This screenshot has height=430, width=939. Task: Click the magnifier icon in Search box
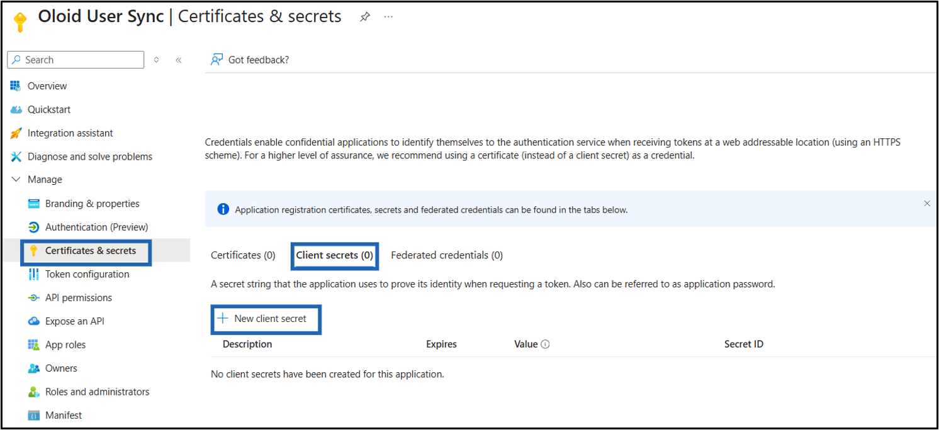[17, 60]
